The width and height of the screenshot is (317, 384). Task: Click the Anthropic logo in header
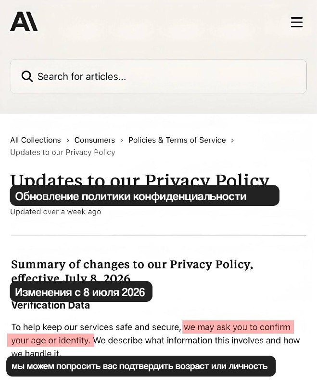[x=24, y=22]
